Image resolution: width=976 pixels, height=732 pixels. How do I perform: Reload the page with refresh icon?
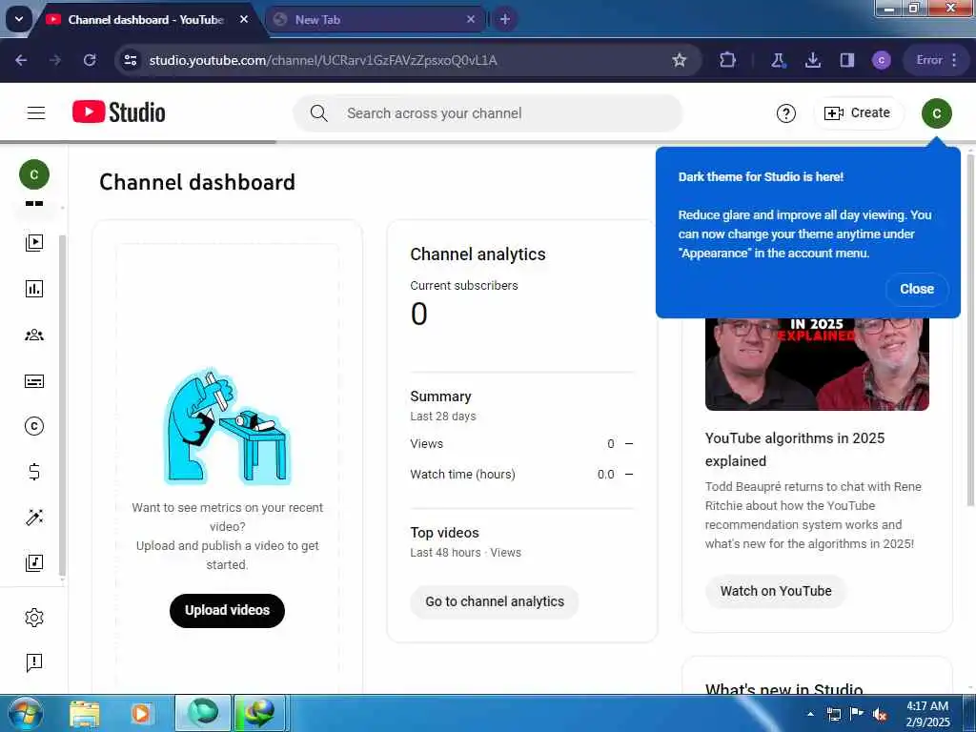coord(90,60)
